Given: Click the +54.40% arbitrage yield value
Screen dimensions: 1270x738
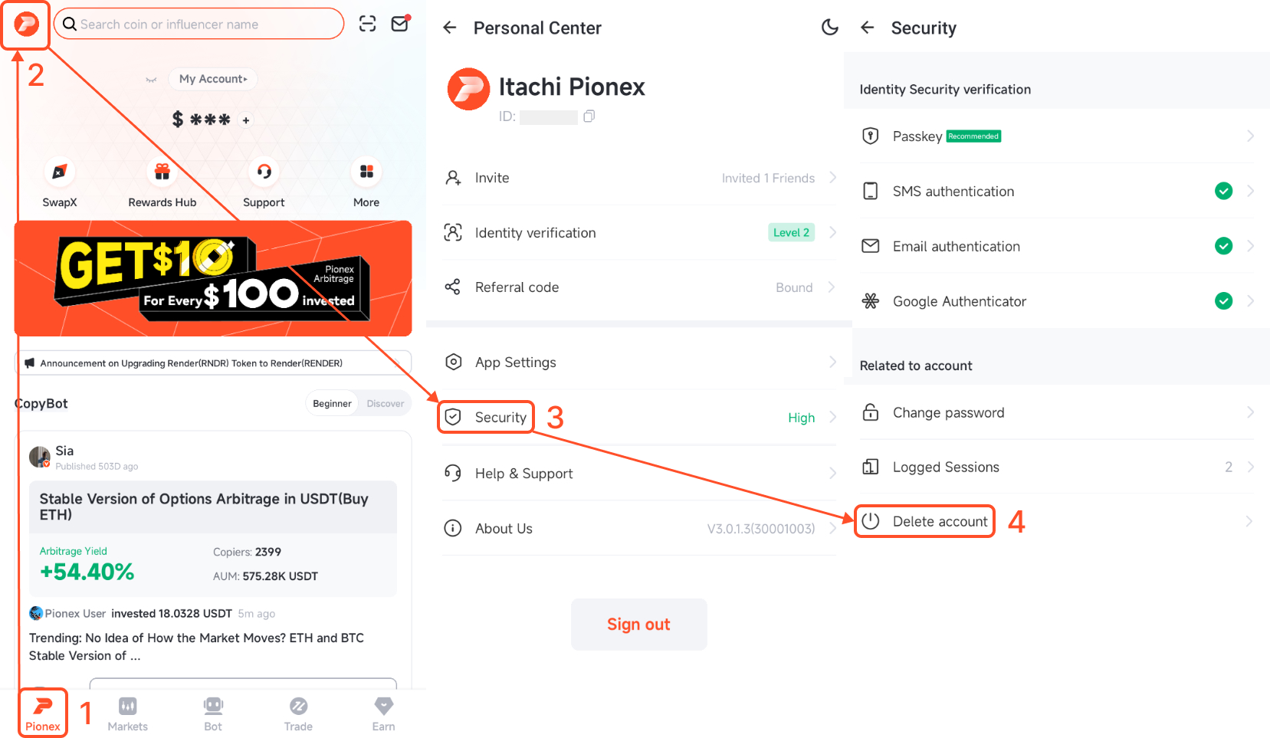Looking at the screenshot, I should [x=87, y=572].
